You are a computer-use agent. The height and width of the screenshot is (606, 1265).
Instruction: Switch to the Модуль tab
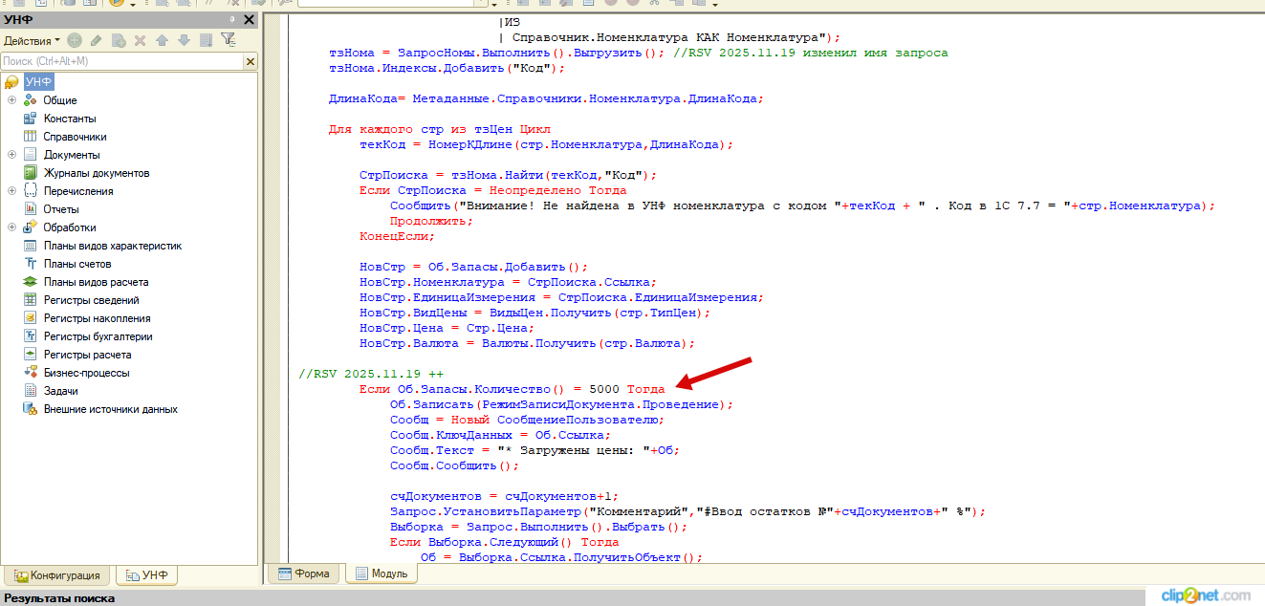tap(381, 574)
